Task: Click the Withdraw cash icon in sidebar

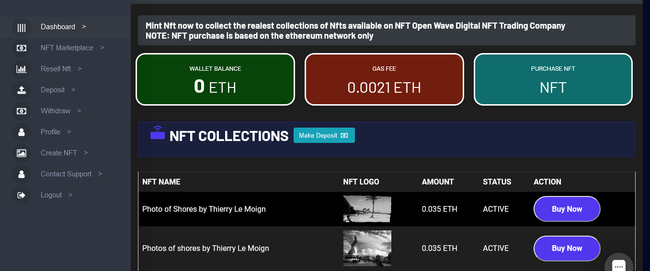Action: point(22,111)
